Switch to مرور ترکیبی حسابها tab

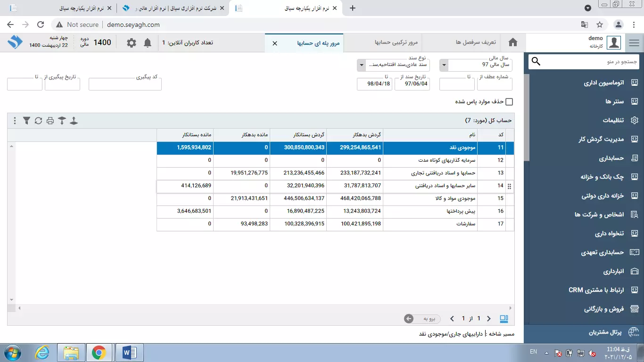[x=396, y=43]
